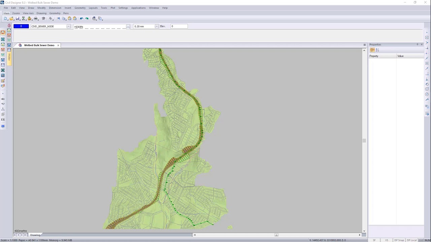Open the 0.20 mm line width dropdown

point(157,26)
